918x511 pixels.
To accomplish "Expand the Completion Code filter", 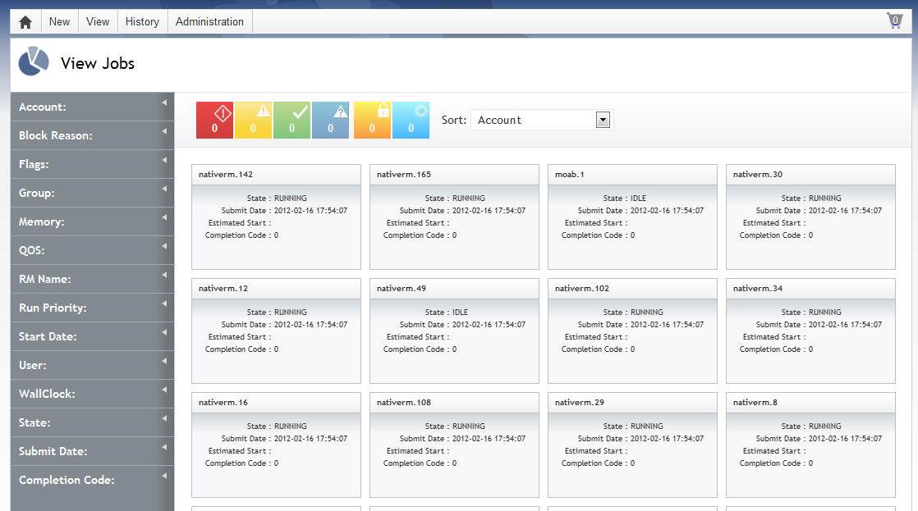I will pyautogui.click(x=92, y=480).
